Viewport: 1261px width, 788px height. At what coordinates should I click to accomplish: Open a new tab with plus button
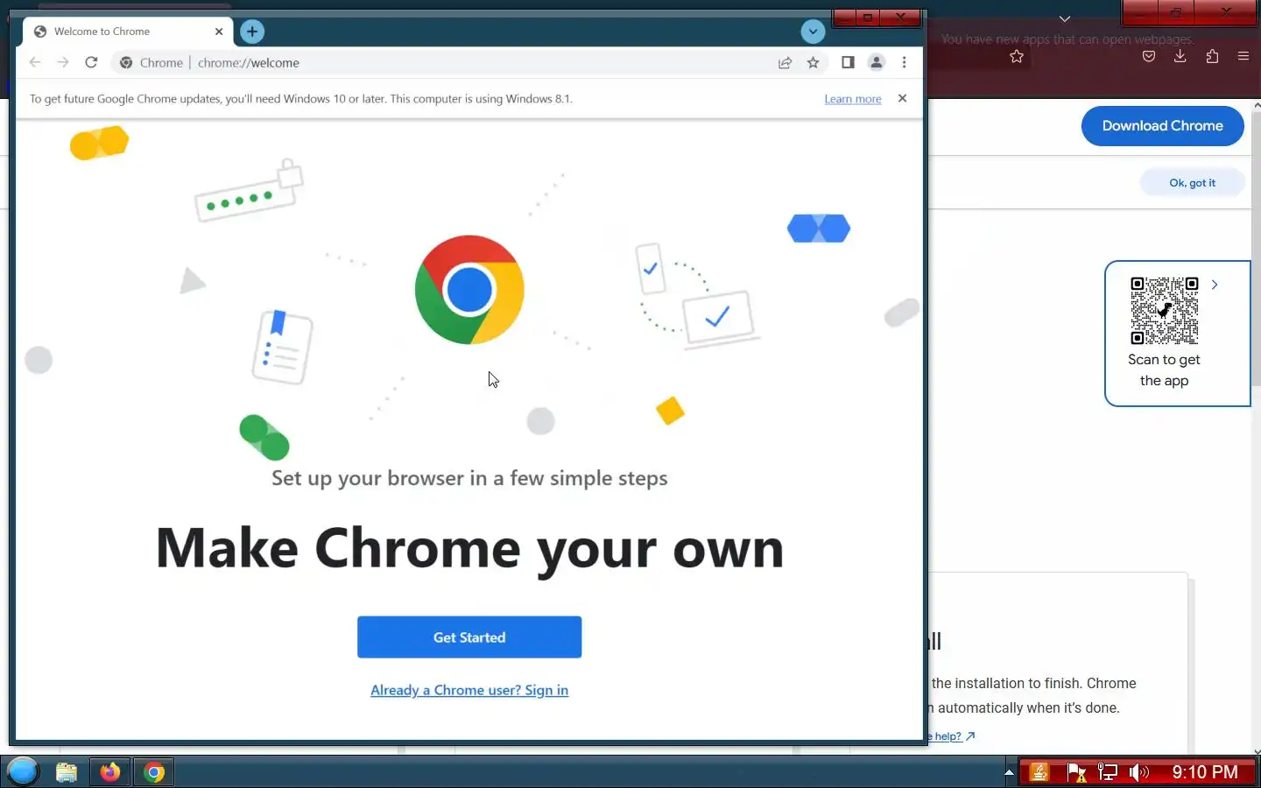252,32
